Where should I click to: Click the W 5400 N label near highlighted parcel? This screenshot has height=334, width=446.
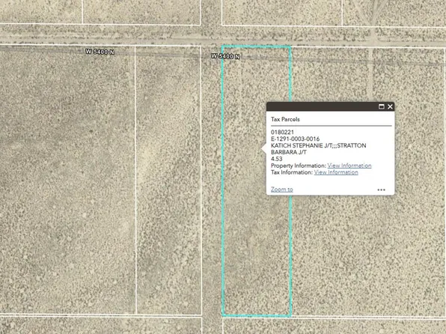coord(225,56)
